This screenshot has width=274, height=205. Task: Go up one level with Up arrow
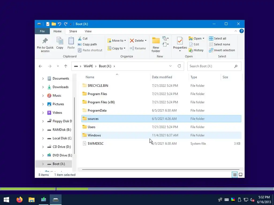(66, 66)
